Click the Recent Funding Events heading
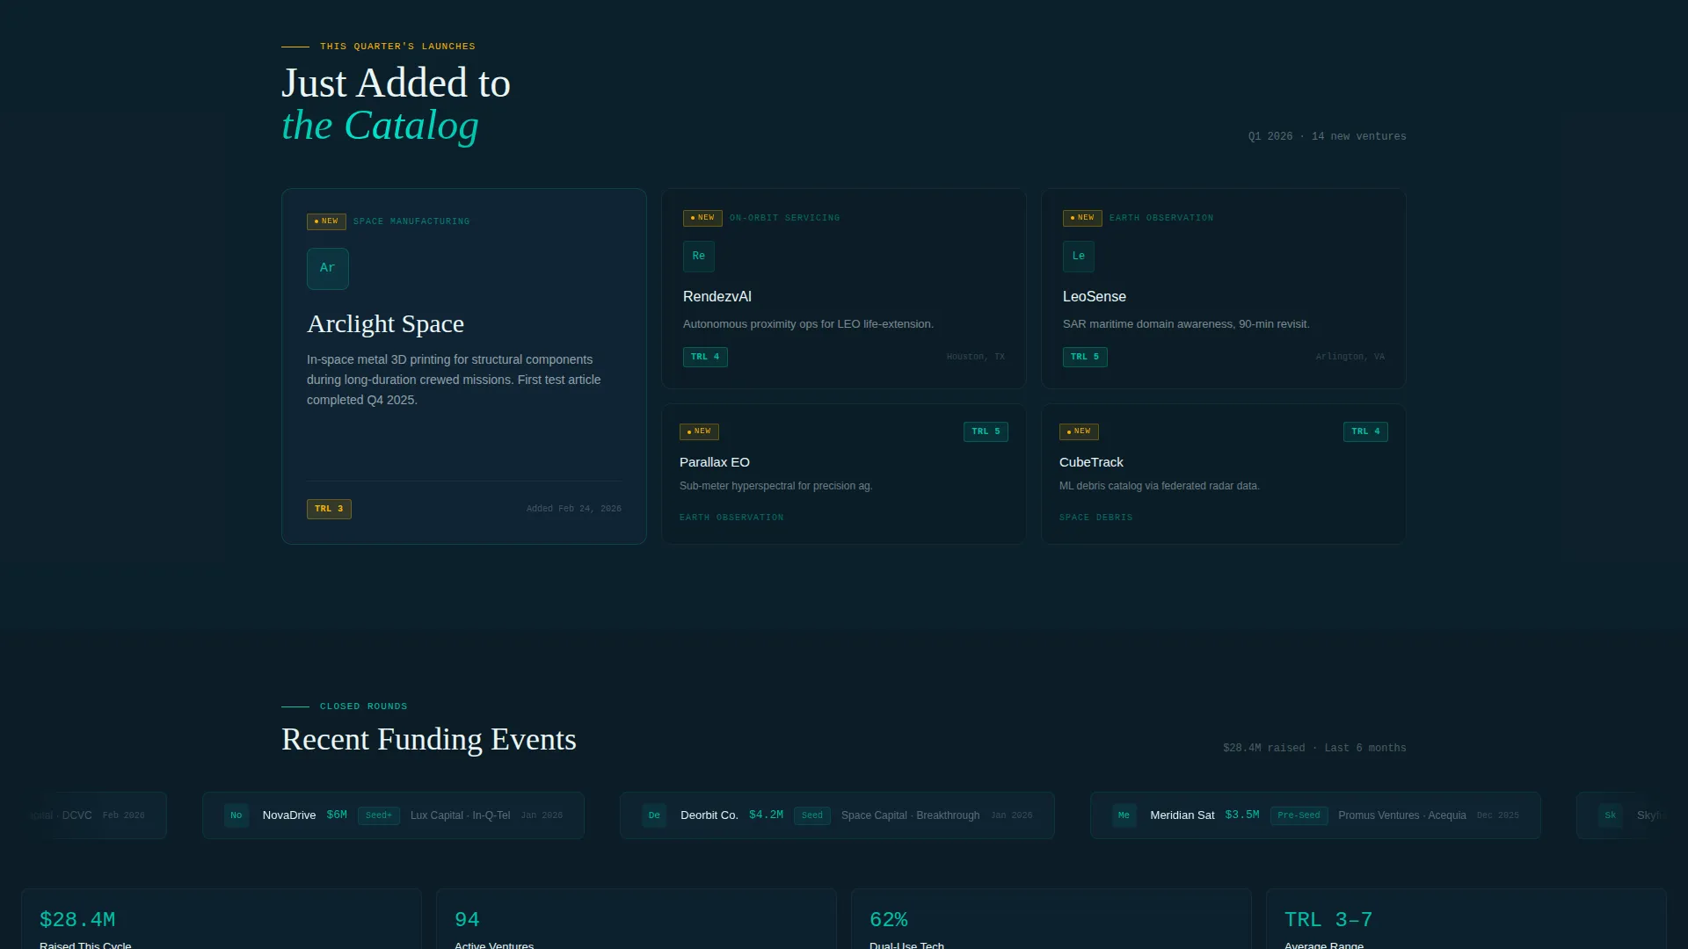The image size is (1688, 949). pos(429,740)
